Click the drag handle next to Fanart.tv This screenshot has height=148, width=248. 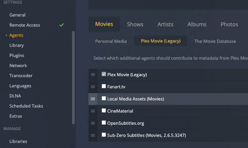point(93,87)
